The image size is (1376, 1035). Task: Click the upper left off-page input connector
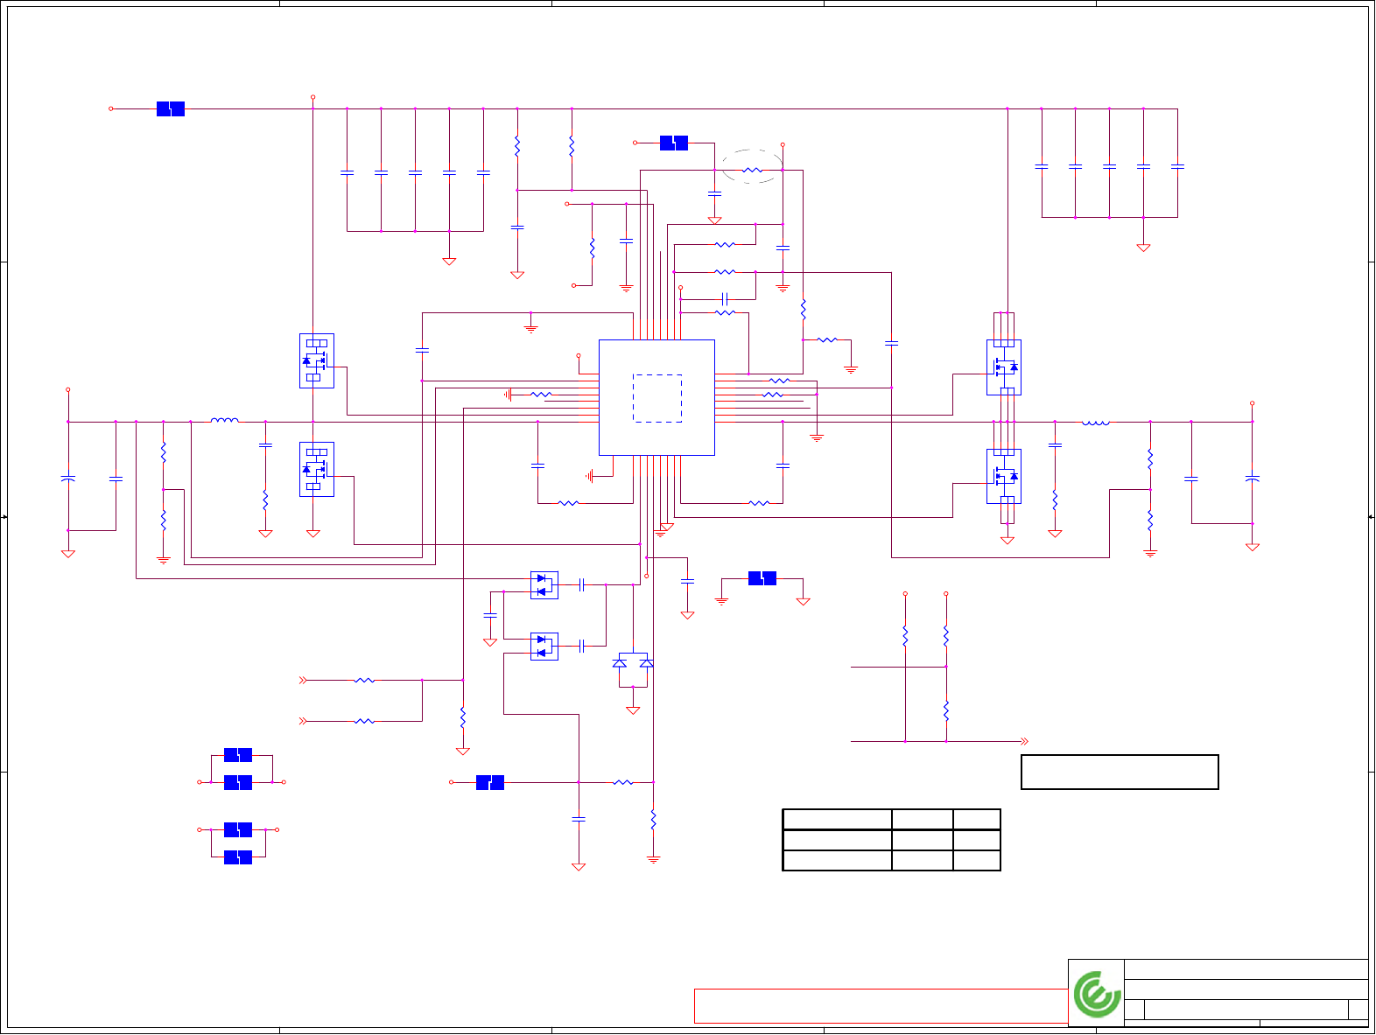[x=303, y=680]
